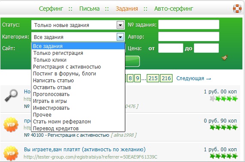Click star rating of the 0 руб. 90 коп task
The width and height of the screenshot is (245, 162).
(x=224, y=127)
